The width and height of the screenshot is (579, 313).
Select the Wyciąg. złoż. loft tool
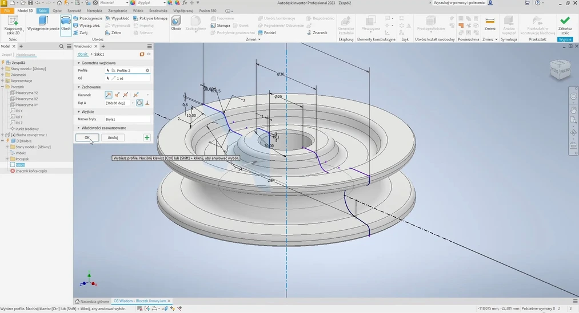(x=87, y=26)
